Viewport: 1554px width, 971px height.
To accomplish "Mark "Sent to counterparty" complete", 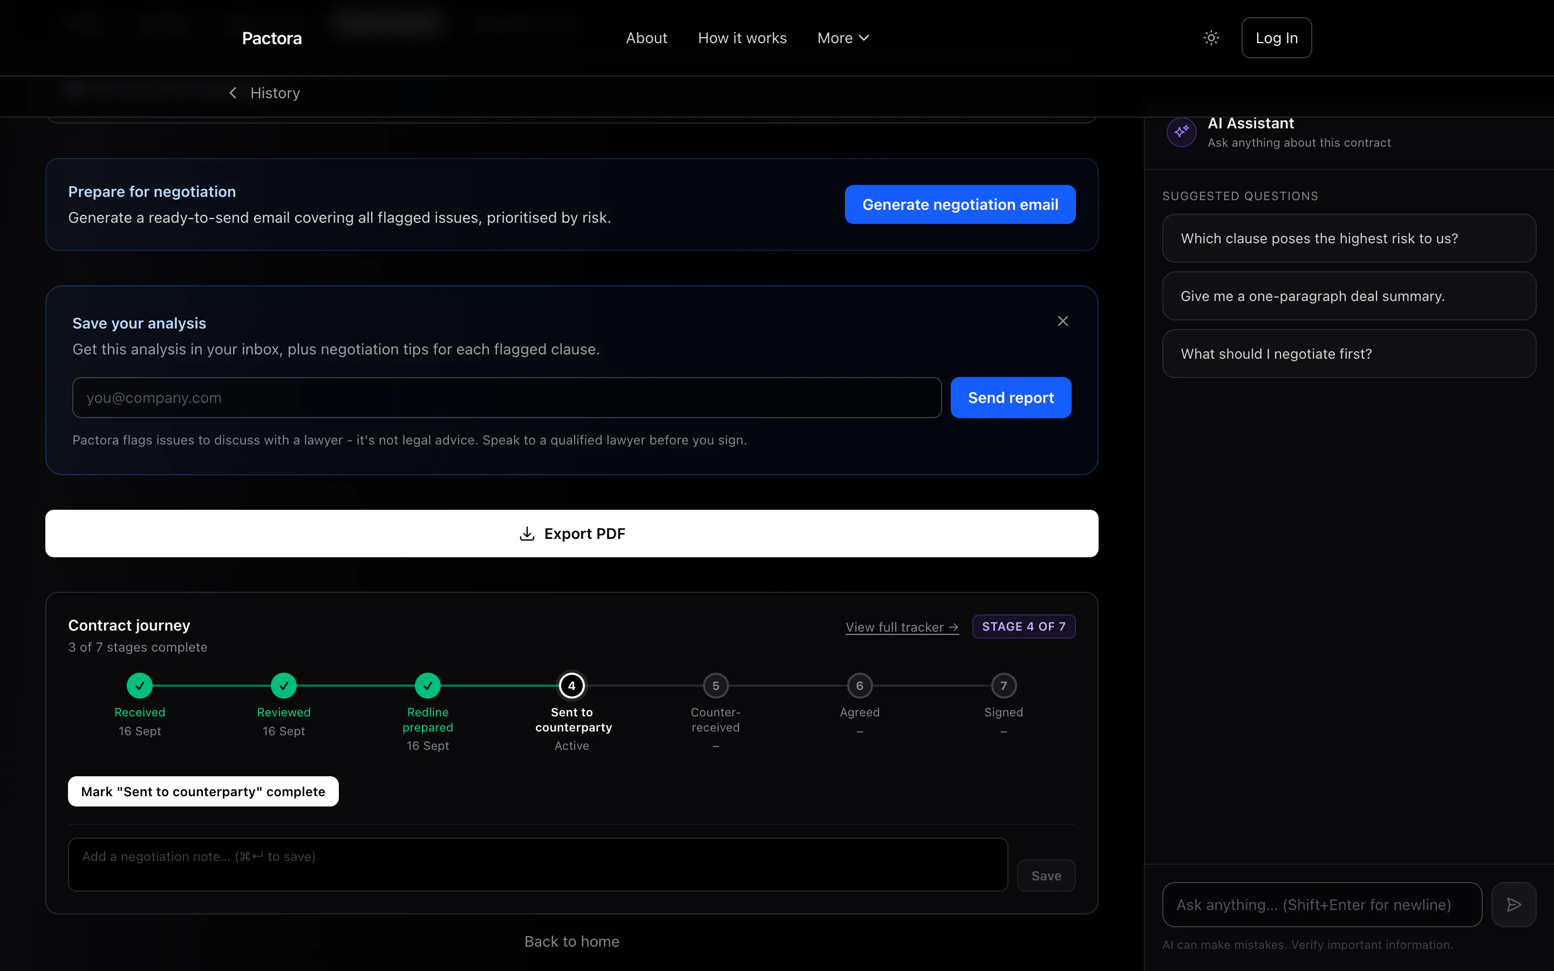I will click(203, 791).
